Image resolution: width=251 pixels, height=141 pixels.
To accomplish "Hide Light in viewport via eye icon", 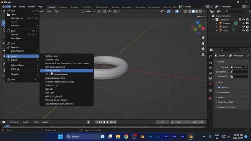I will point(244,27).
